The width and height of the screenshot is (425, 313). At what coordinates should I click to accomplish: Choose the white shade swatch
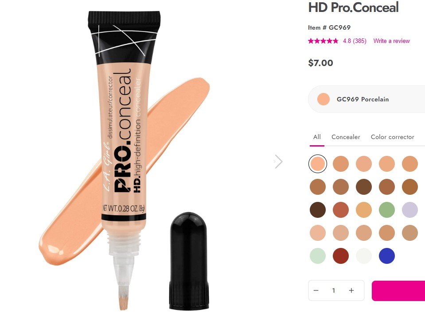(x=364, y=256)
